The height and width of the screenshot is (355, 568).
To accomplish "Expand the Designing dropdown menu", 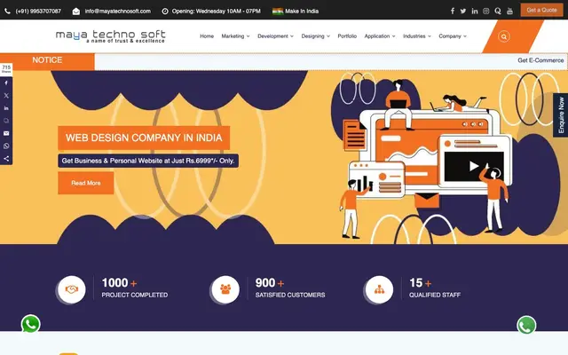I will (x=316, y=36).
